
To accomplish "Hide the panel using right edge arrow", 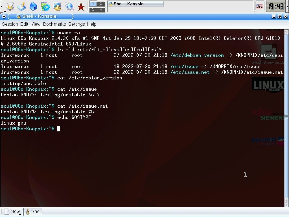I will tap(287, 6).
